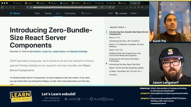Open React v17.0 Release Candidate post

(127, 45)
